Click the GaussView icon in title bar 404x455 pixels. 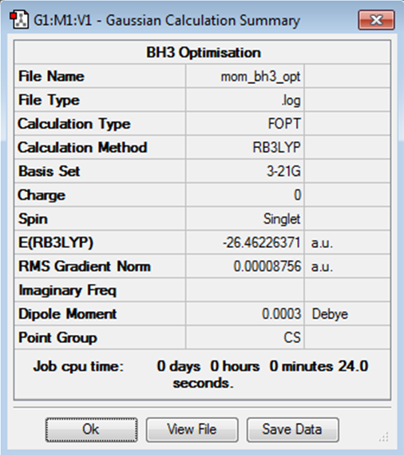point(19,20)
